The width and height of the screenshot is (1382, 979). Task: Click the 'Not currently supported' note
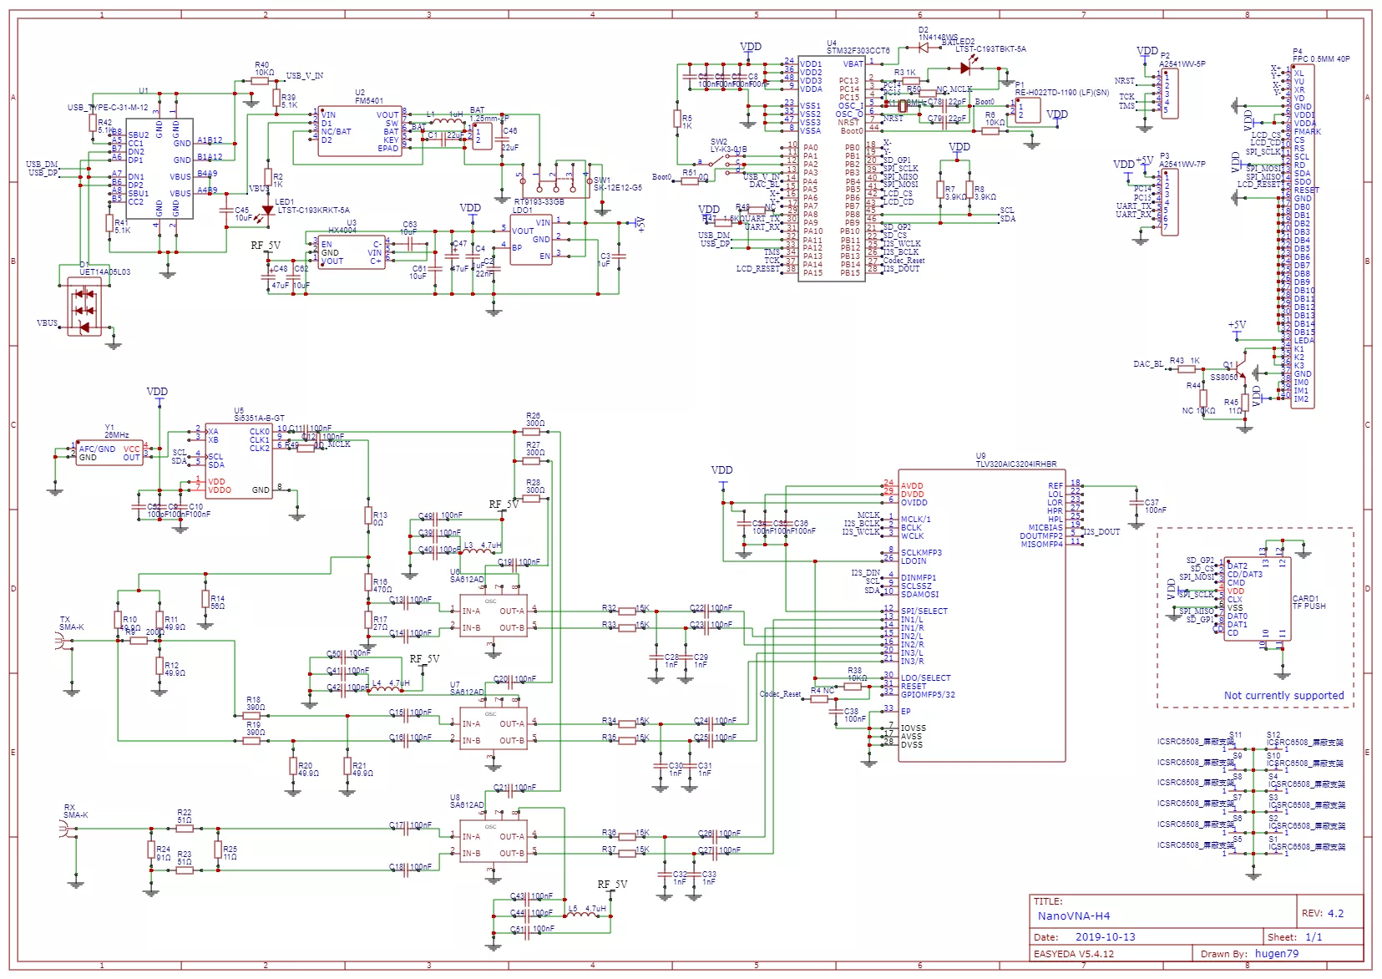pos(1283,695)
